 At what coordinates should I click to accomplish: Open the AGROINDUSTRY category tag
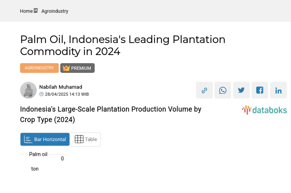[x=39, y=68]
